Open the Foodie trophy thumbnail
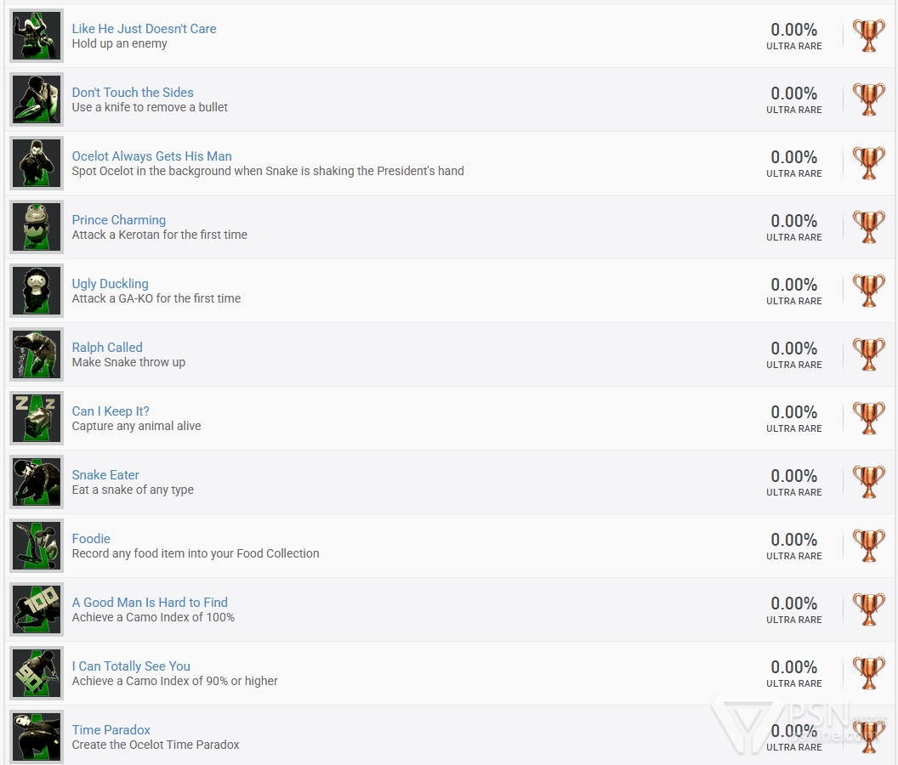This screenshot has width=898, height=765. 37,546
